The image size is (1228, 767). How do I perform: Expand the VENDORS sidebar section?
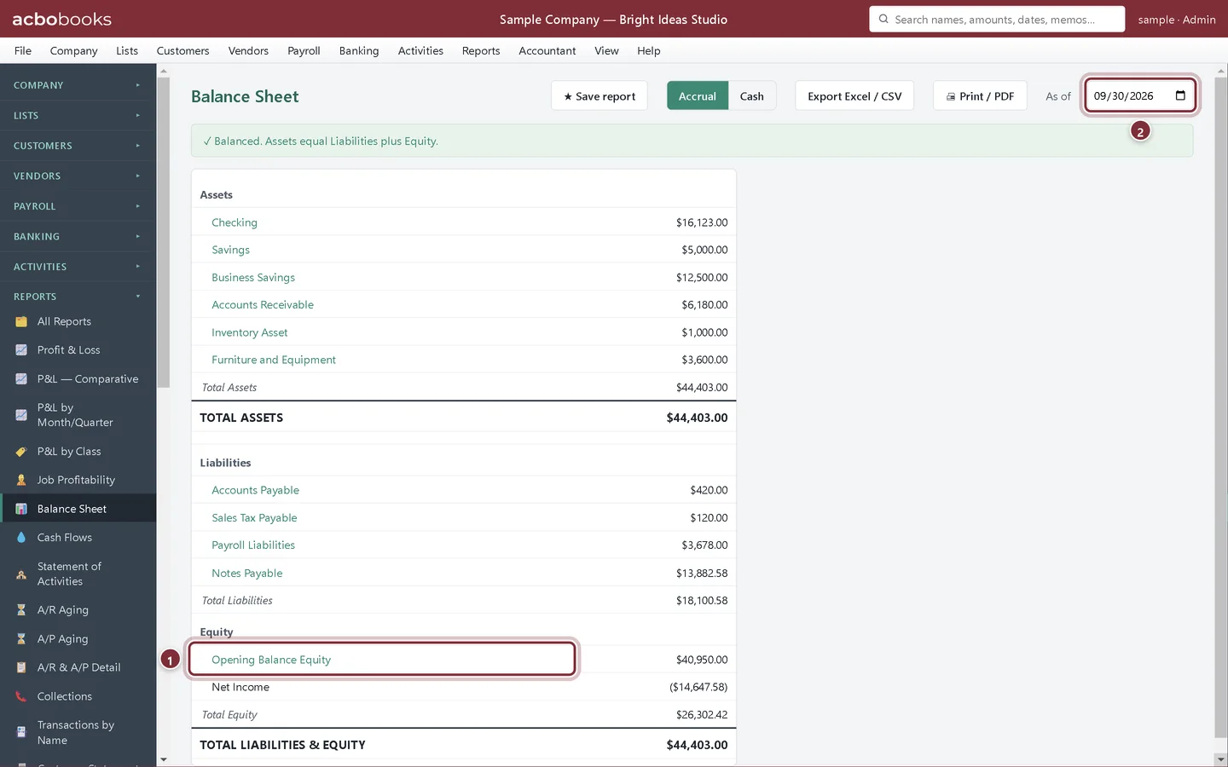point(78,176)
